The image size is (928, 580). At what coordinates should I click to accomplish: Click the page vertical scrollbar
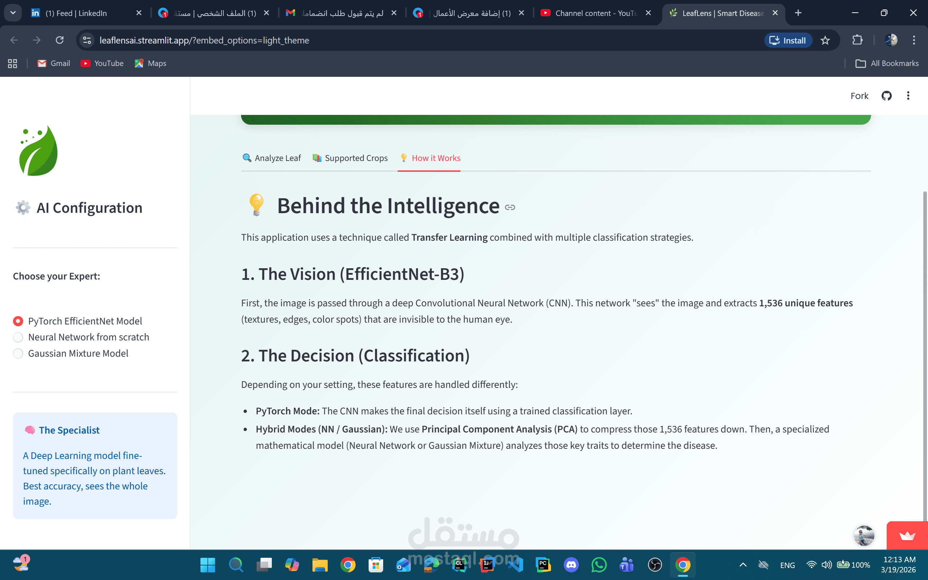click(924, 345)
